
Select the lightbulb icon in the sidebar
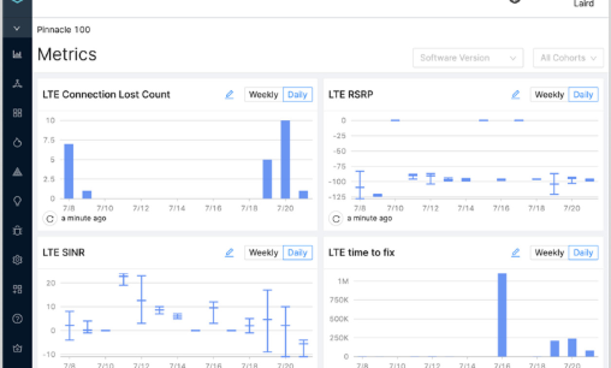[x=17, y=201]
